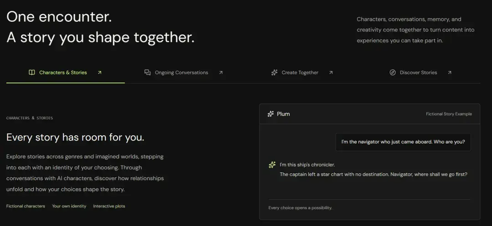
Task: Click the chat bubbles icon for Ongoing Conversations
Action: click(x=148, y=73)
